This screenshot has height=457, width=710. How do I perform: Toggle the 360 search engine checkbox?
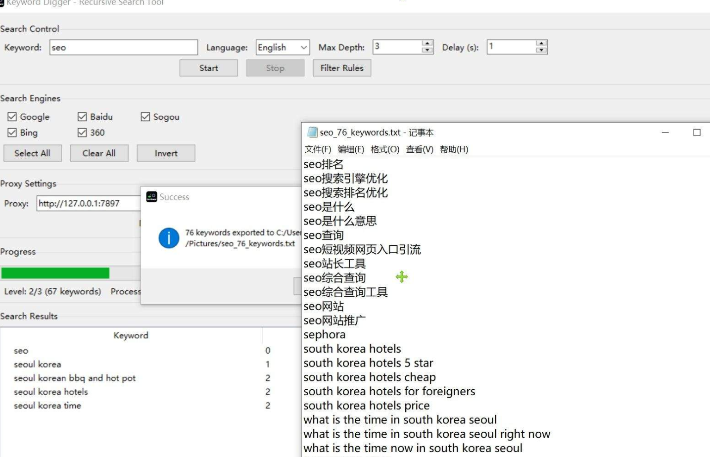click(x=82, y=132)
